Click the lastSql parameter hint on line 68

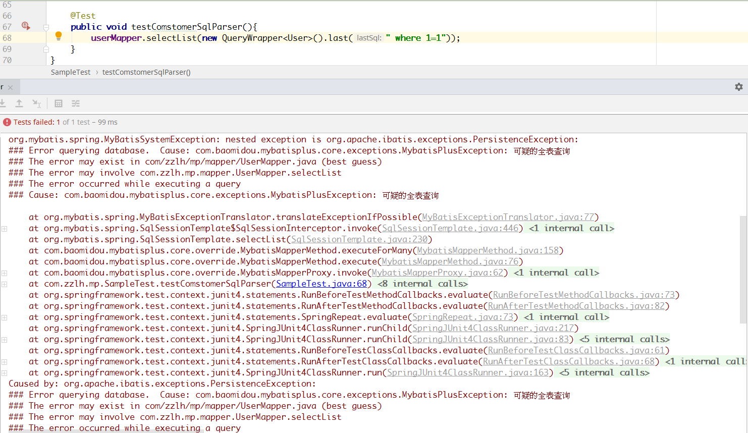[369, 38]
